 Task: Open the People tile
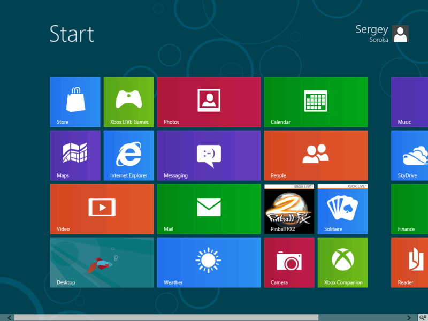click(x=316, y=155)
